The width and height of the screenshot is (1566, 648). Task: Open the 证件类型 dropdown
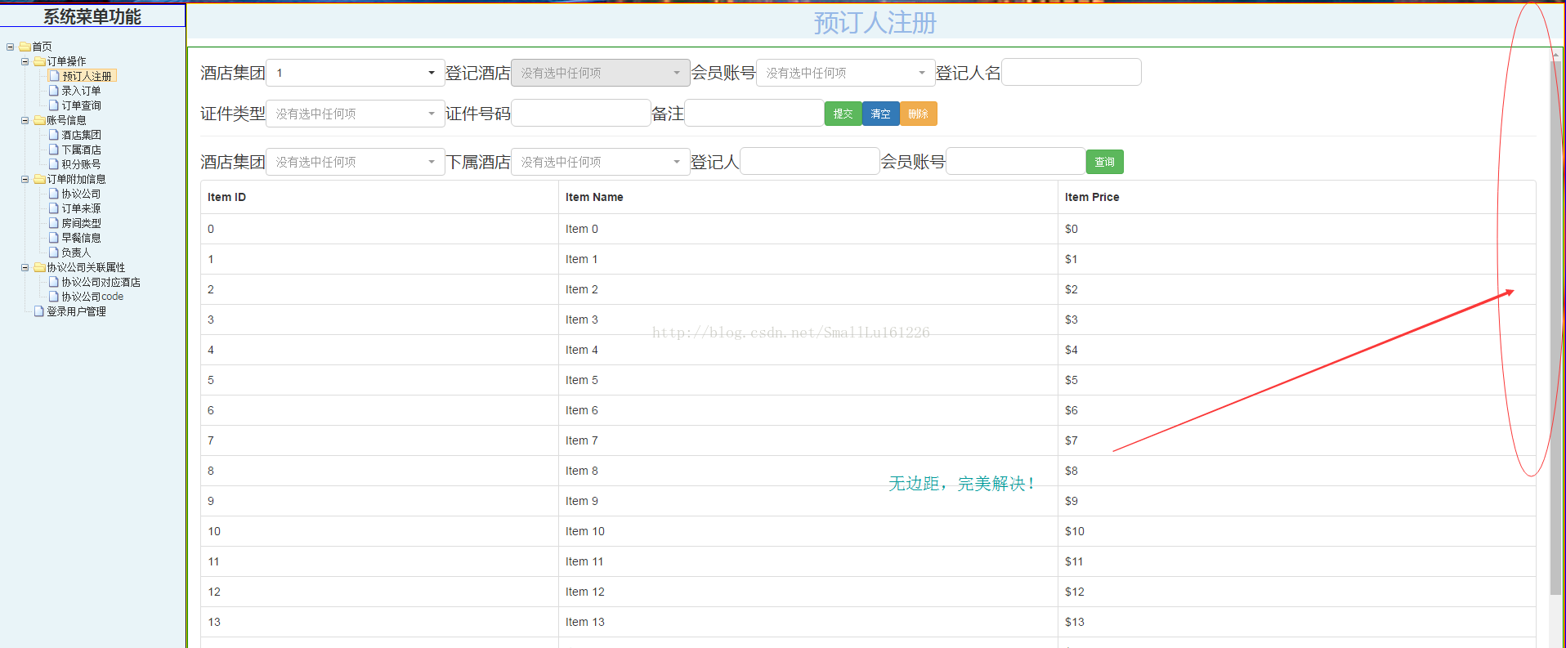(x=356, y=114)
